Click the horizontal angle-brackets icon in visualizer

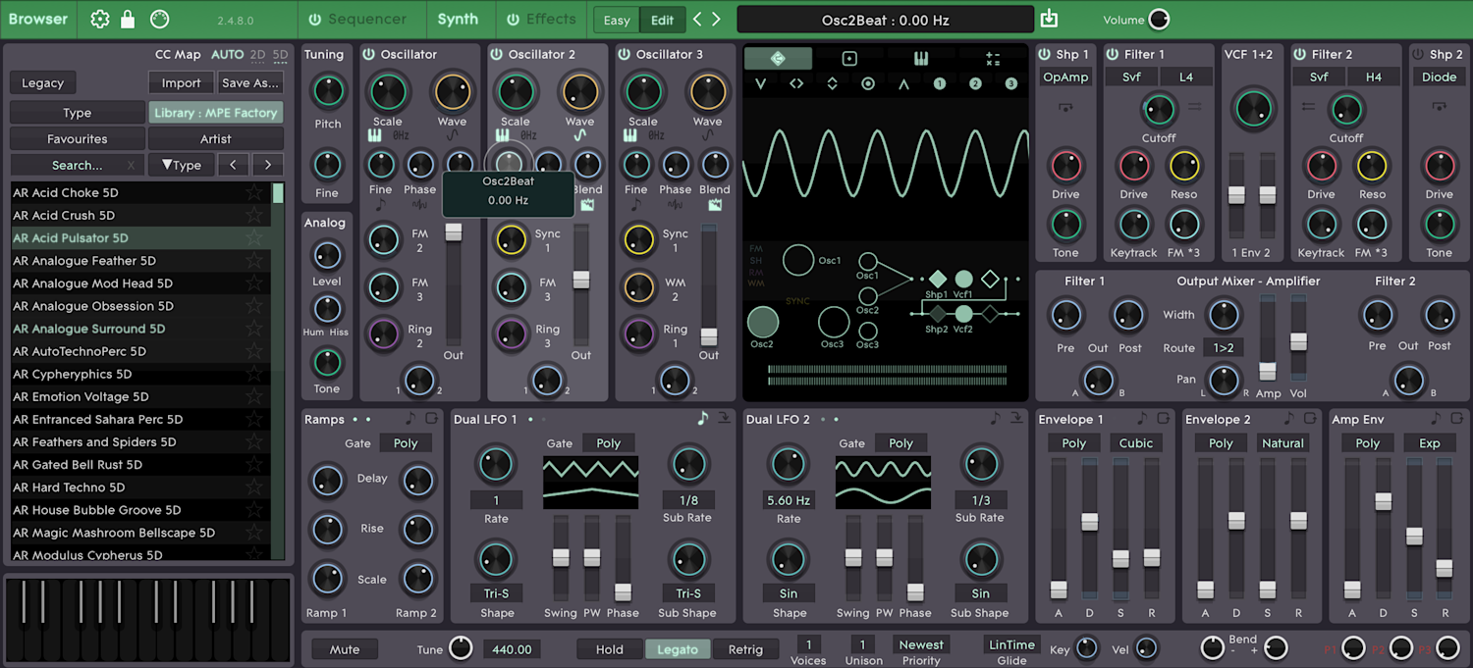coord(796,84)
